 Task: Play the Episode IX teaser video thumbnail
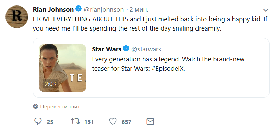tap(63, 68)
